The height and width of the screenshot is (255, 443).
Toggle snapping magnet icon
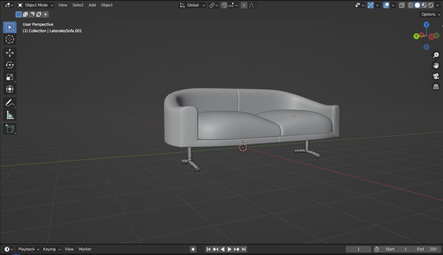tap(224, 5)
